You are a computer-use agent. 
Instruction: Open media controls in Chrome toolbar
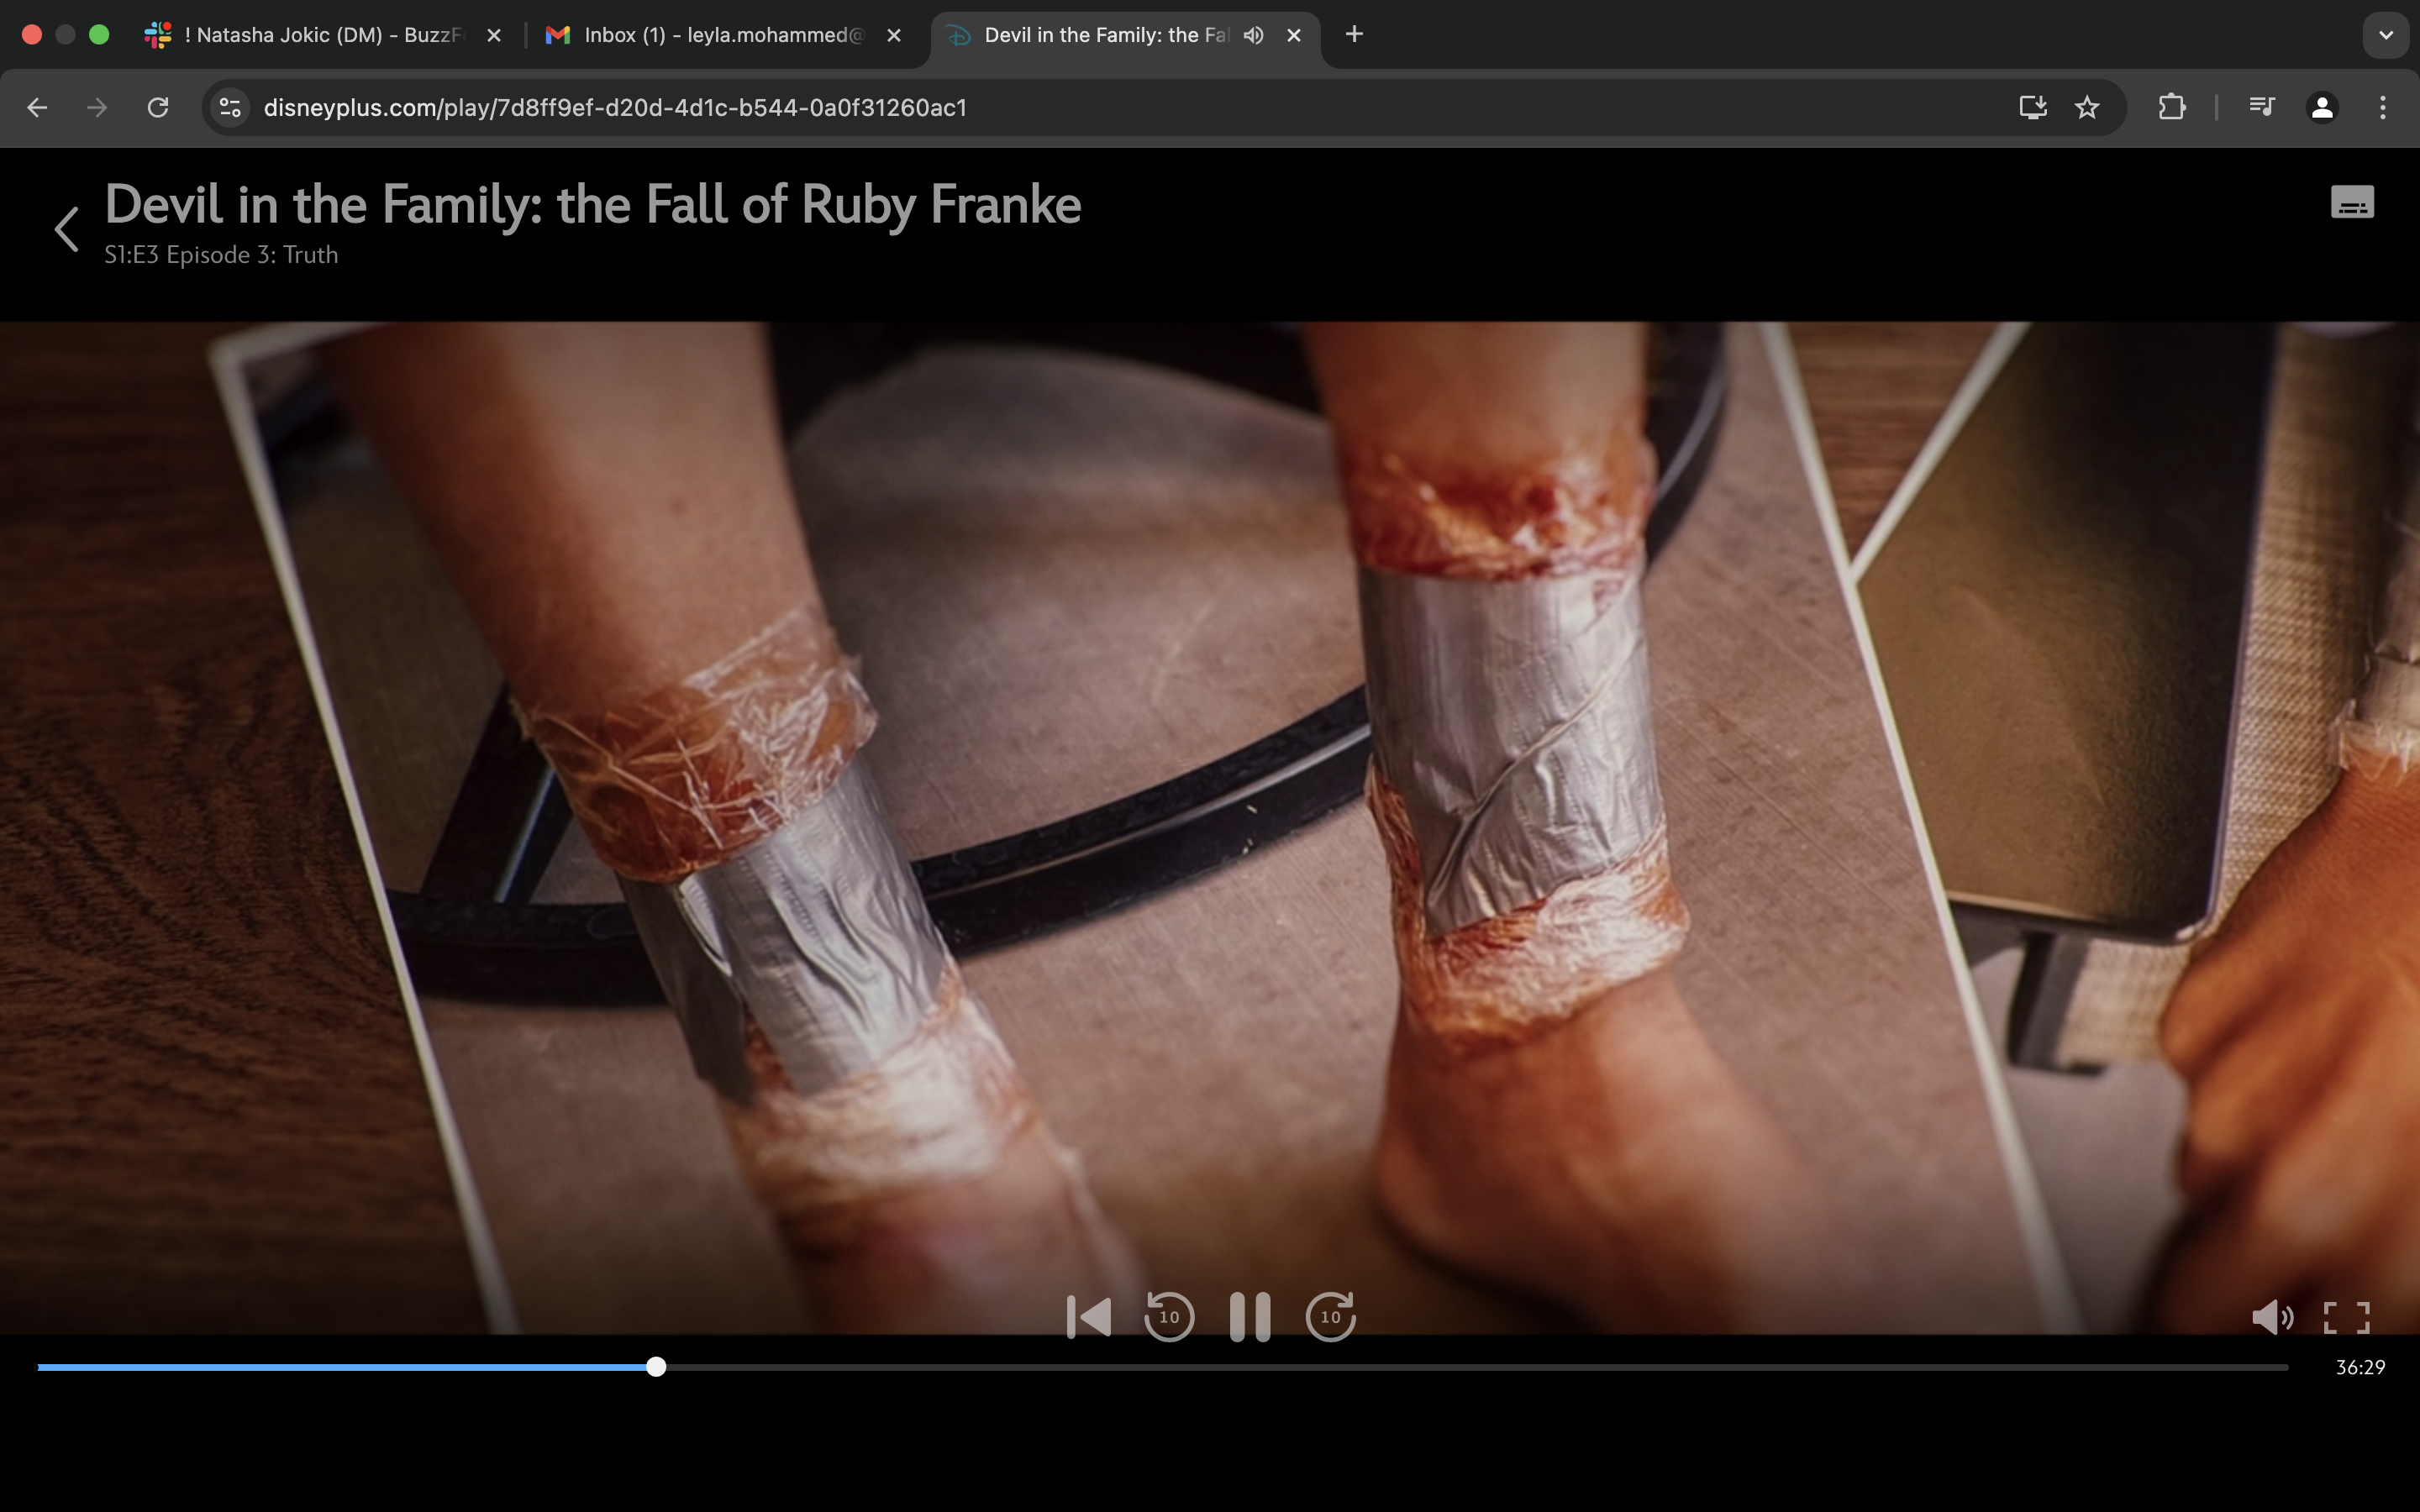coord(2261,107)
